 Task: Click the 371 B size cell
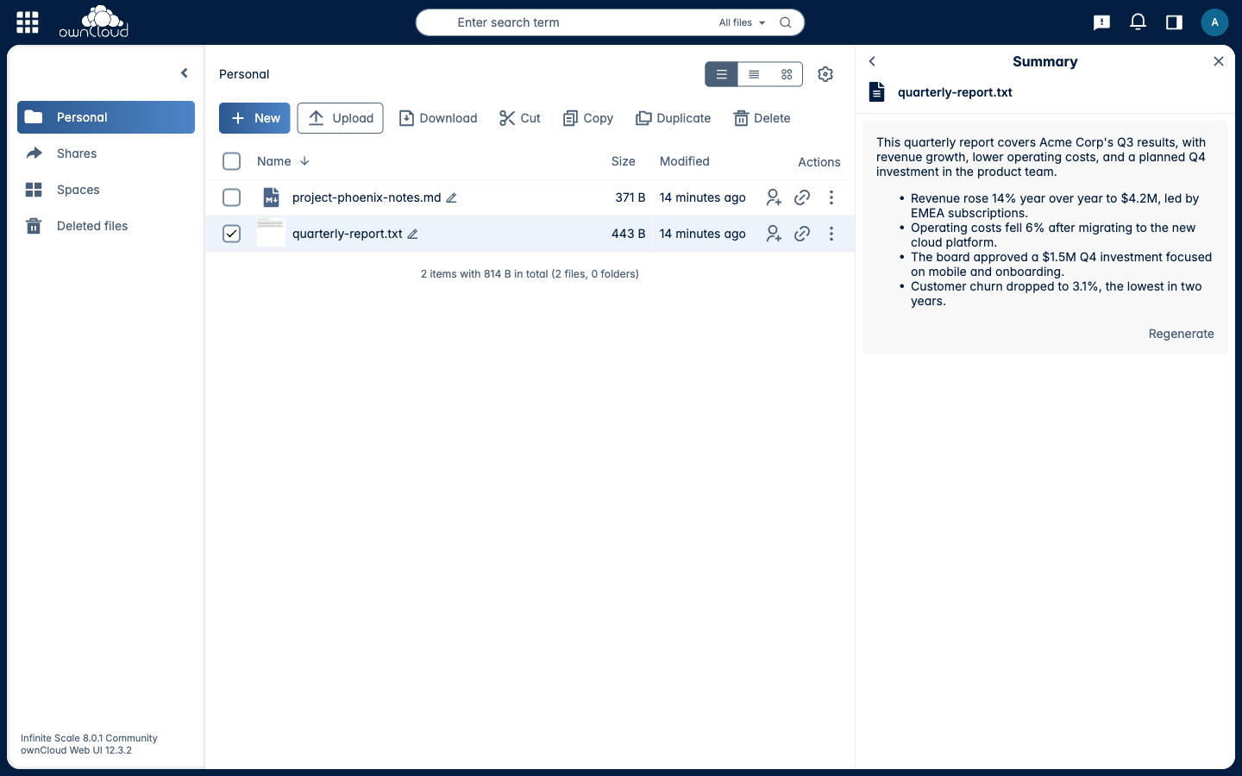[x=630, y=197]
